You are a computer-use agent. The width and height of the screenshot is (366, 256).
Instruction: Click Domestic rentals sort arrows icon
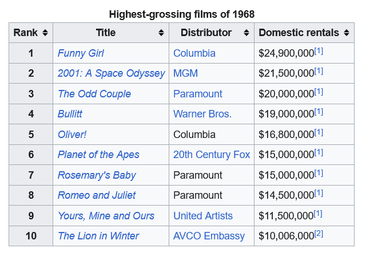347,33
